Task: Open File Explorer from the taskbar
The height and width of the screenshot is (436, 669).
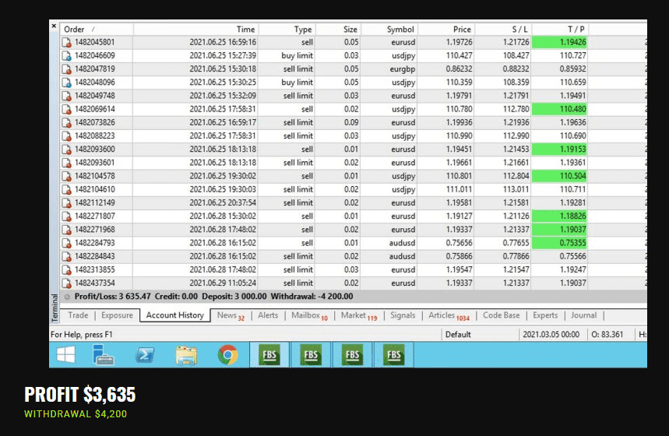Action: point(186,355)
